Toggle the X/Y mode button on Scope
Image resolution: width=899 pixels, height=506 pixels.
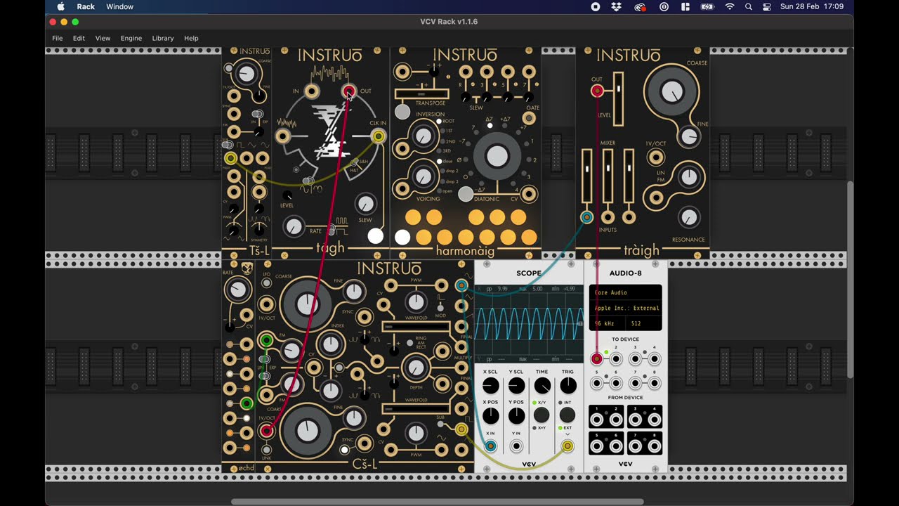point(542,415)
